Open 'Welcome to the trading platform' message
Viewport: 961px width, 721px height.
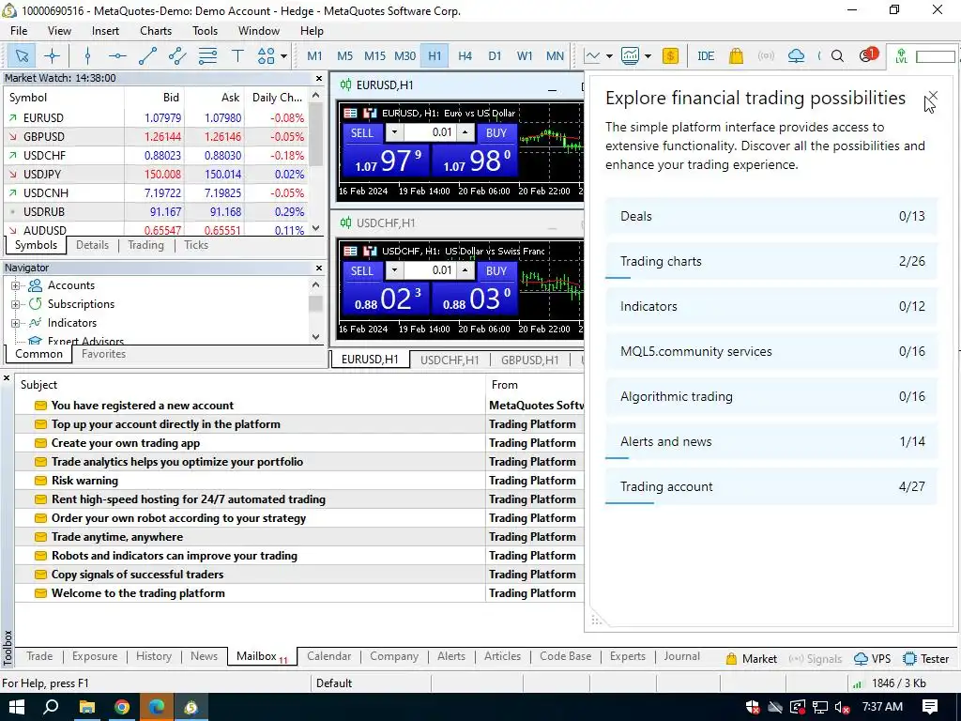[x=138, y=593]
